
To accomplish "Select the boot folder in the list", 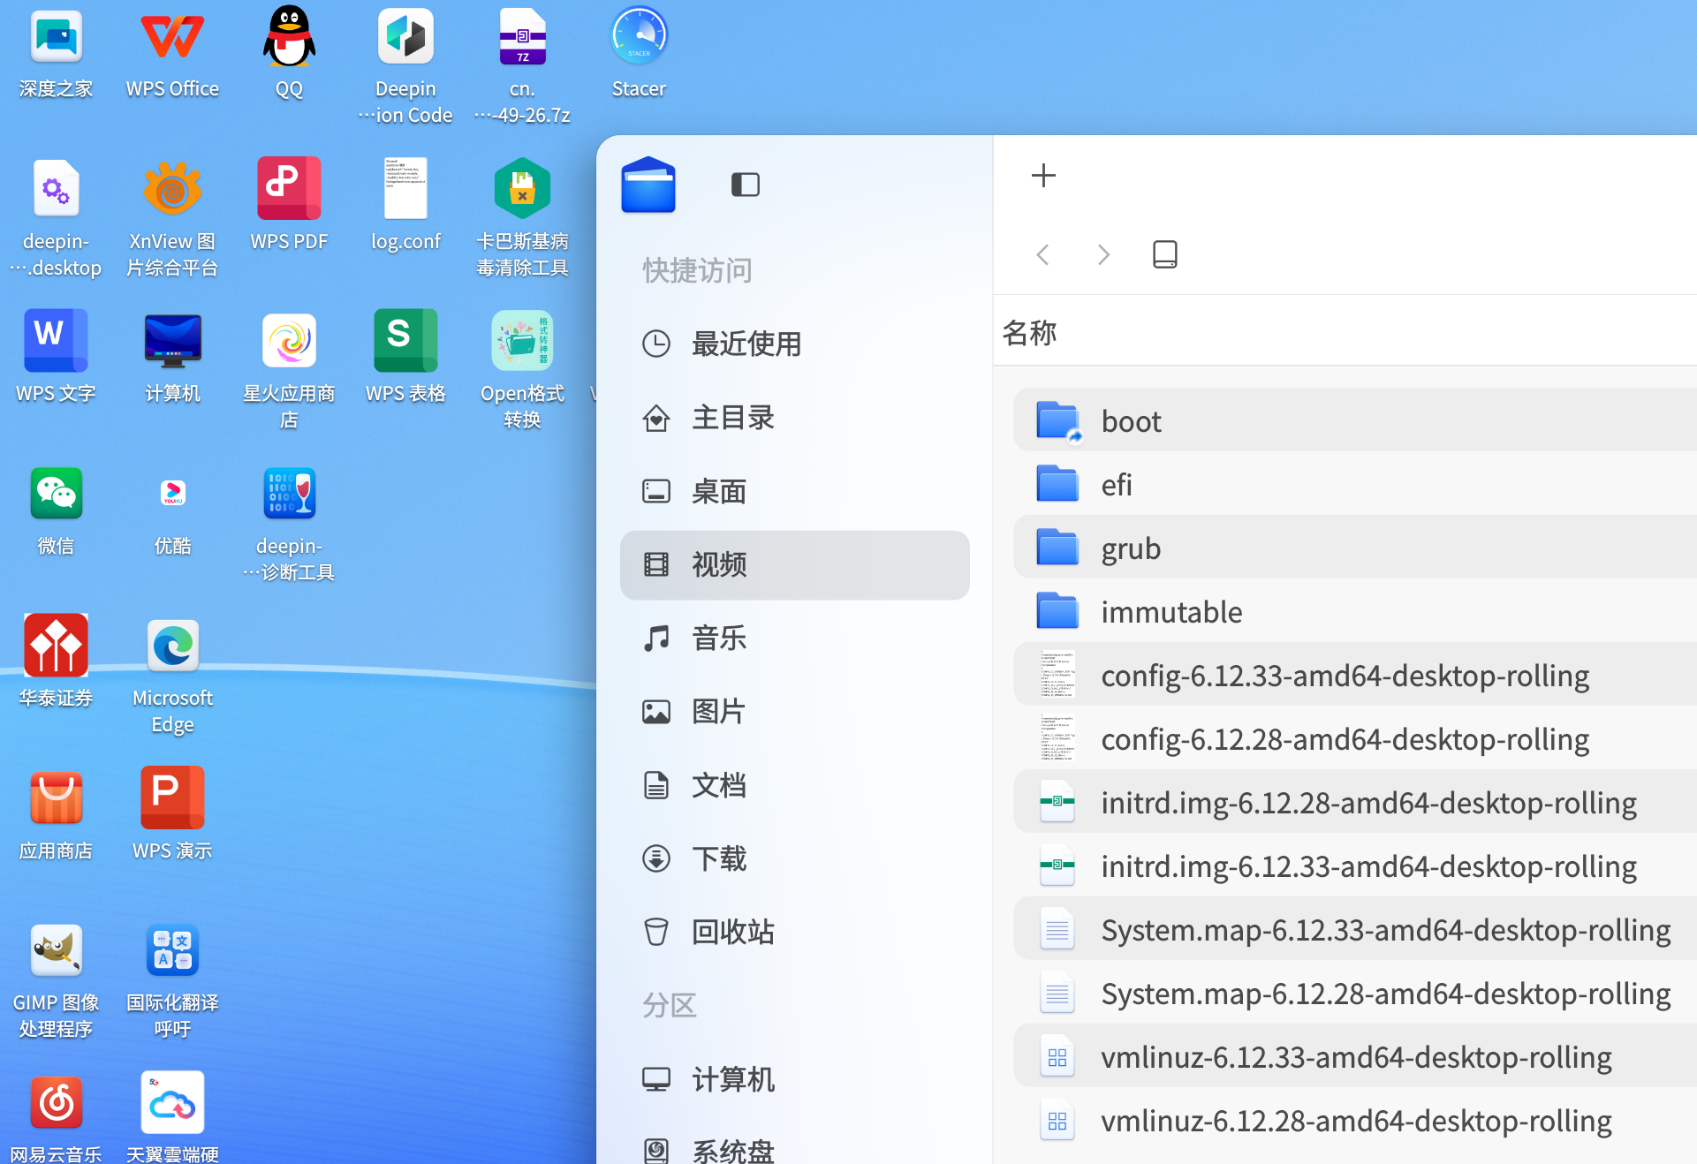I will point(1355,420).
